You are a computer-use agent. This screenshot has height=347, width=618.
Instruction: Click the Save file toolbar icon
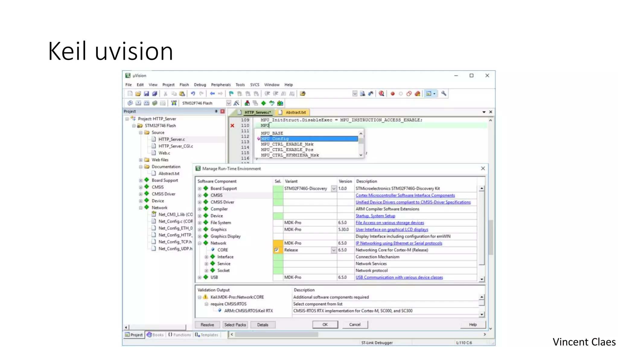pos(146,94)
